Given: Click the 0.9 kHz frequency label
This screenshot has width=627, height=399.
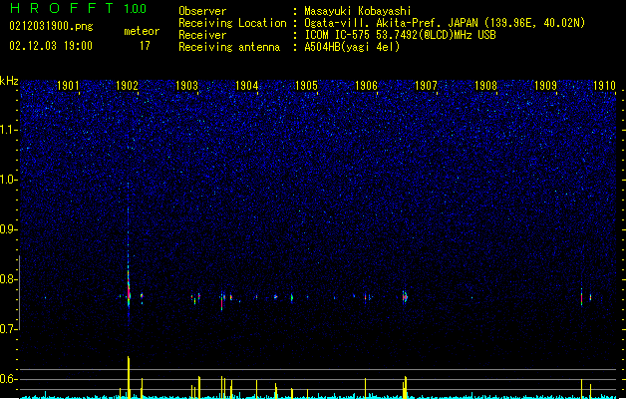Looking at the screenshot, I should click(x=8, y=229).
